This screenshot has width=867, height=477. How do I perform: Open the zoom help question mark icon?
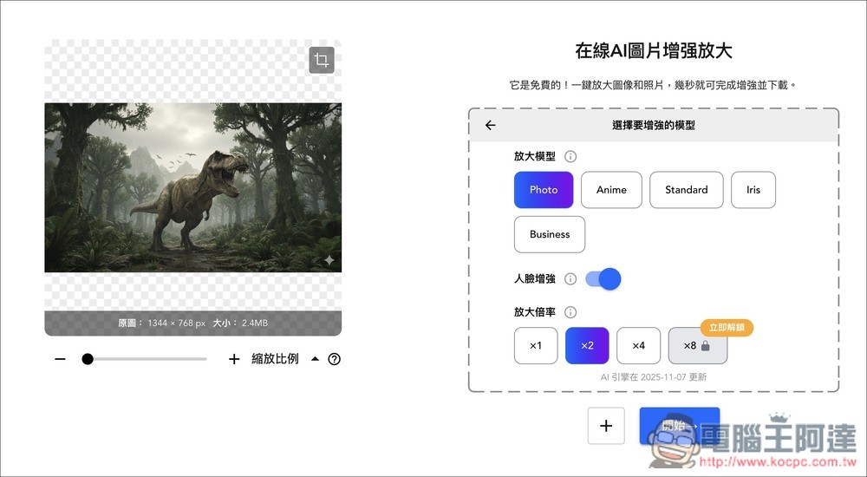tap(334, 359)
